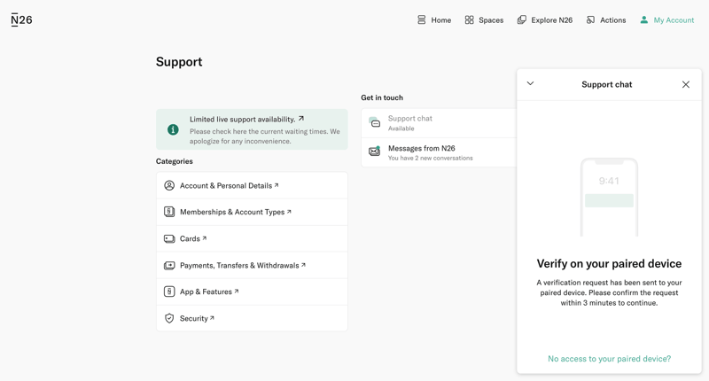Viewport: 709px width, 381px height.
Task: Open Account & Personal Details category
Action: click(x=252, y=185)
